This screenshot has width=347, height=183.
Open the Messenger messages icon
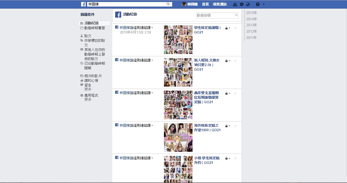(242, 4)
